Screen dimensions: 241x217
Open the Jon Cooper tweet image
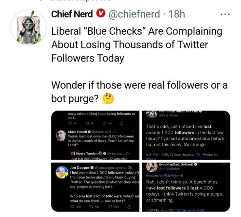[x=95, y=187]
